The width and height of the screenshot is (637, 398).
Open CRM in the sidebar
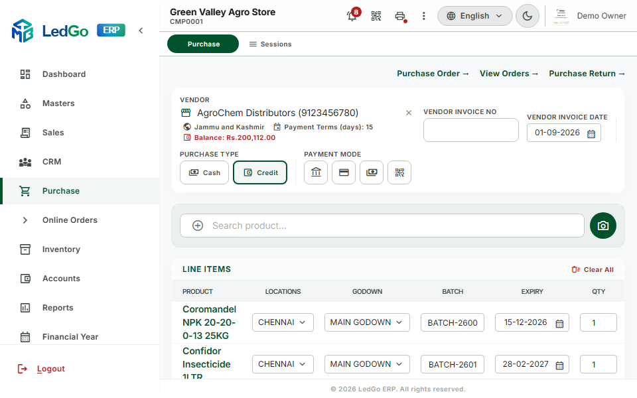point(80,162)
